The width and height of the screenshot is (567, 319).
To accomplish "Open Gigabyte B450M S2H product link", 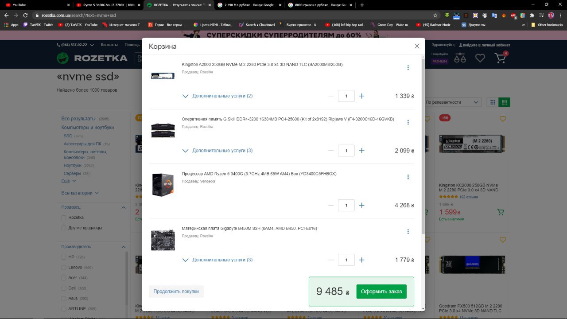I will click(249, 229).
